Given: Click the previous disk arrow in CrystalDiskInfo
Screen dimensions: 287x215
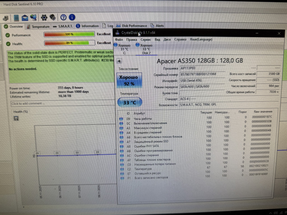Looking at the screenshot, I should [119, 61].
